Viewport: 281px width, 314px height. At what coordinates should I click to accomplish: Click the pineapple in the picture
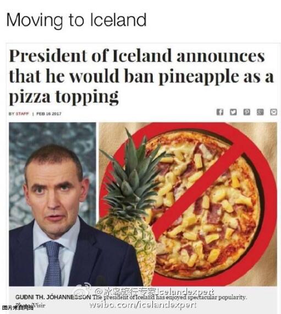tap(128, 206)
